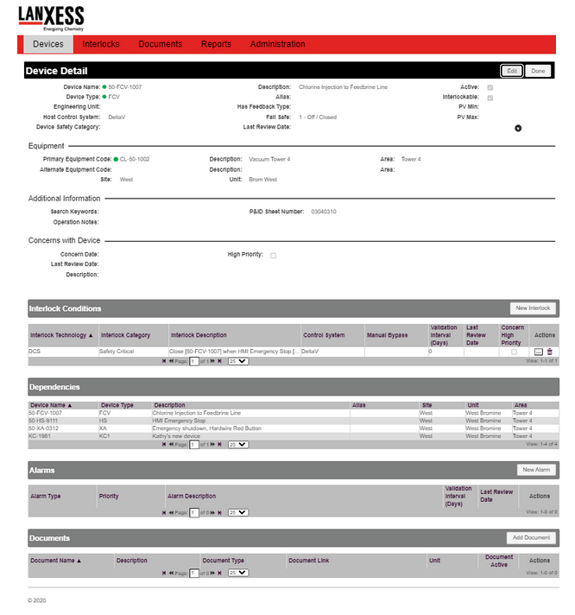
Task: Open the Interlocks menu
Action: (x=101, y=44)
